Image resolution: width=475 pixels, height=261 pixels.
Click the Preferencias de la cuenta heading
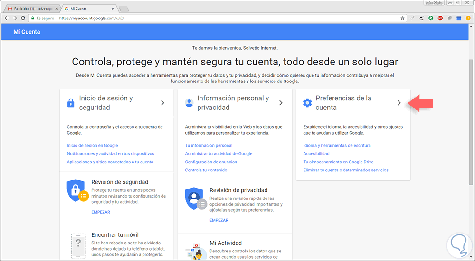343,103
